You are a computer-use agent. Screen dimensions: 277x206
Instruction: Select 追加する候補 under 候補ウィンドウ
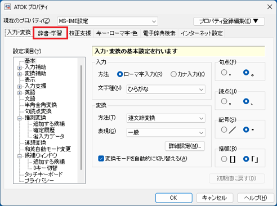pyautogui.click(x=49, y=162)
